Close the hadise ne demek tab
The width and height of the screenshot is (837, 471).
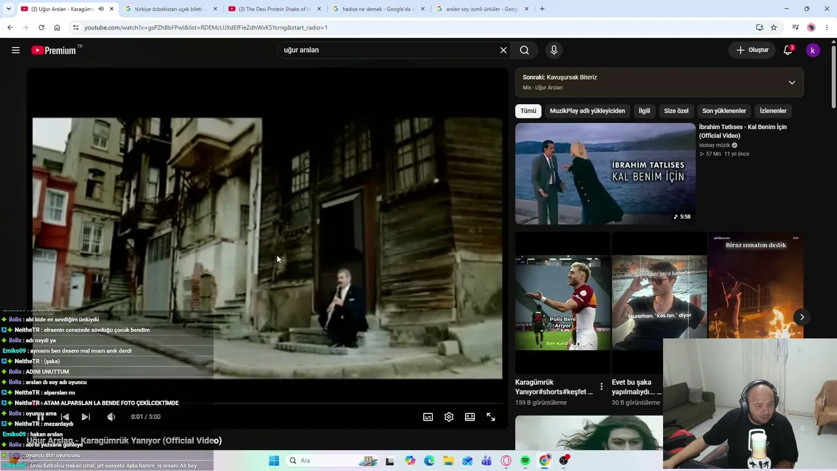(422, 9)
